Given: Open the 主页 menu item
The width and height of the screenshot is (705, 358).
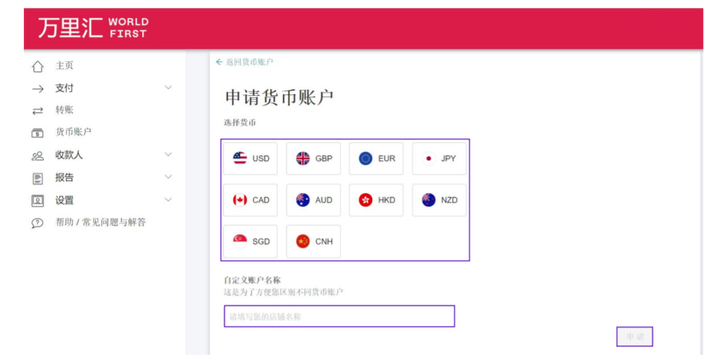Looking at the screenshot, I should [x=65, y=66].
